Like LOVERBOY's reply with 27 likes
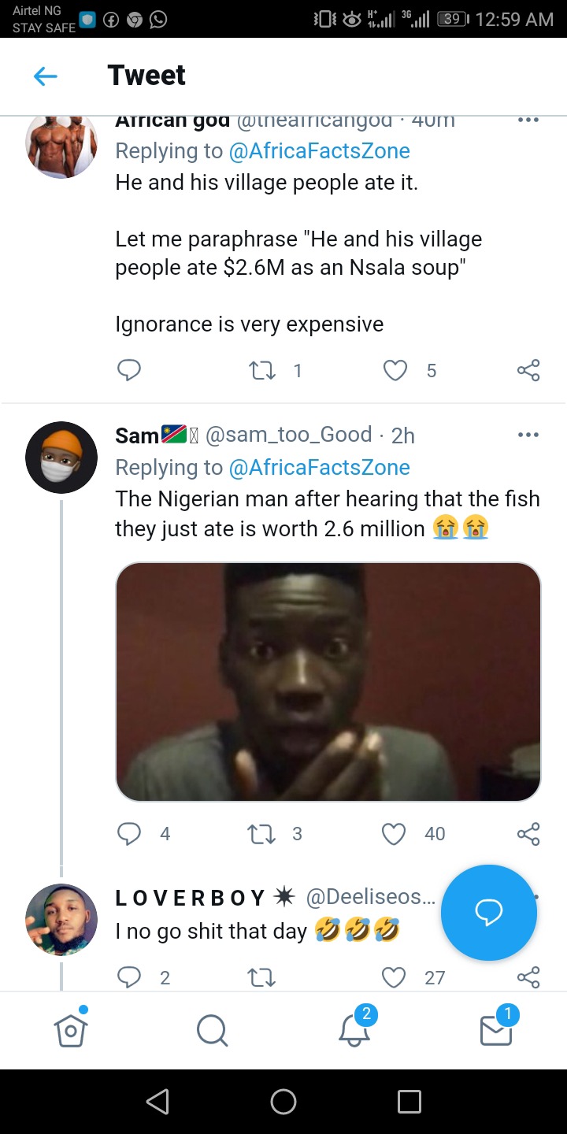The width and height of the screenshot is (567, 1134). click(394, 977)
